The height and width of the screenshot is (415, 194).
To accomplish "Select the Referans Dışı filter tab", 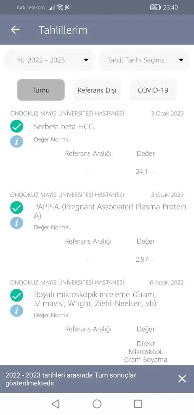I will pyautogui.click(x=97, y=90).
